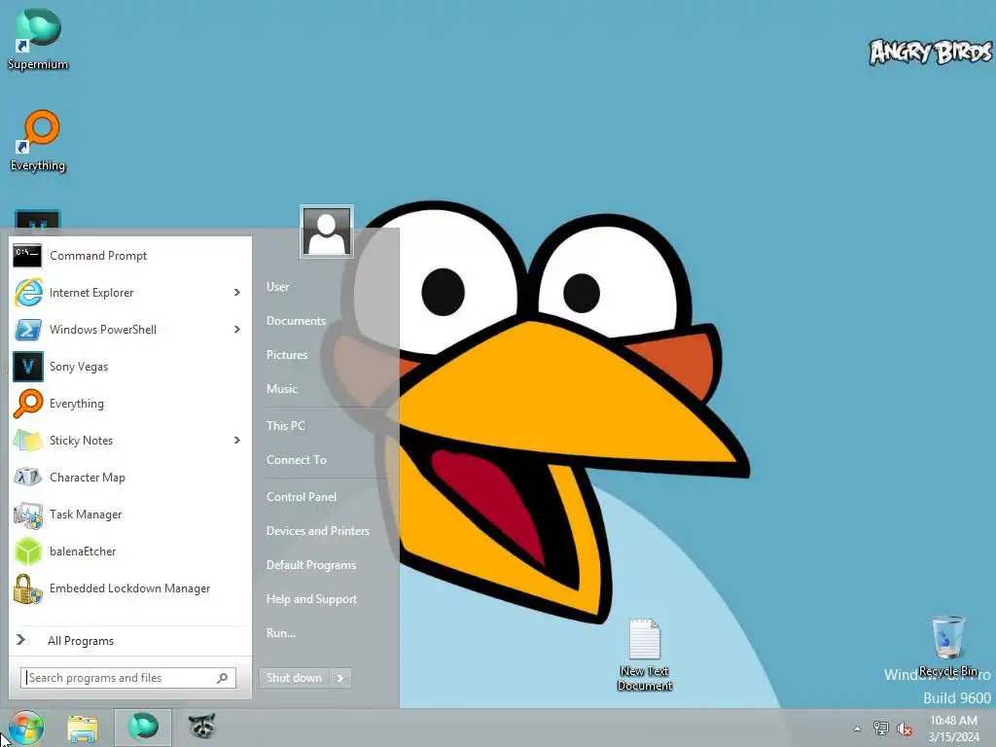Open File Explorer from the taskbar
Viewport: 996px width, 747px height.
(83, 728)
